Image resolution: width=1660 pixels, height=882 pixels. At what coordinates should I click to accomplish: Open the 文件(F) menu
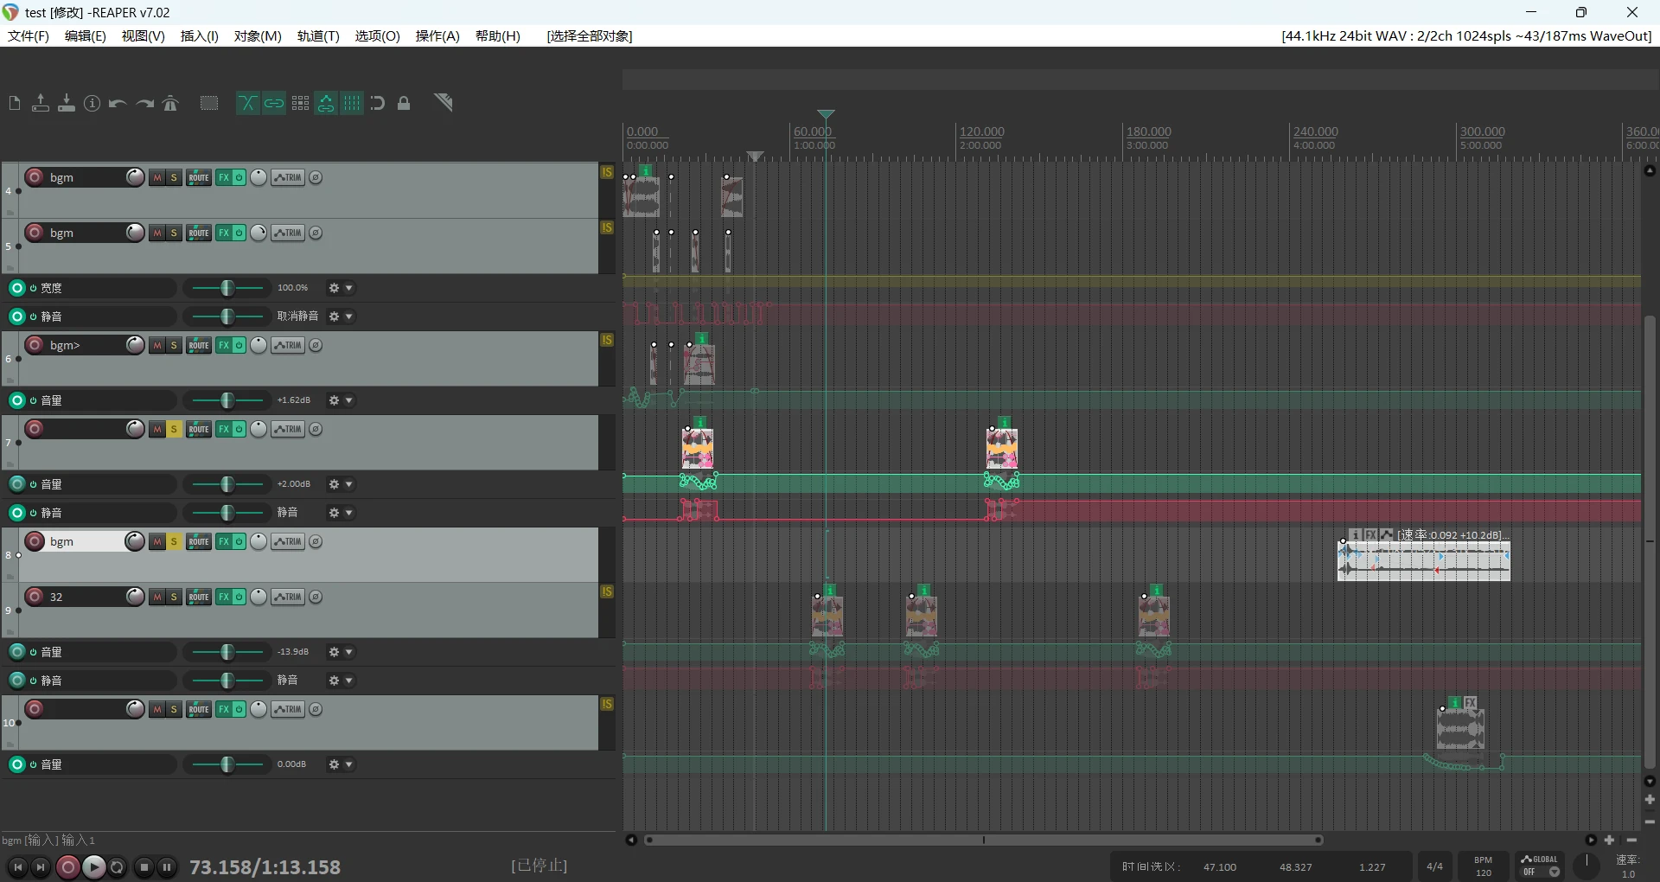click(29, 36)
